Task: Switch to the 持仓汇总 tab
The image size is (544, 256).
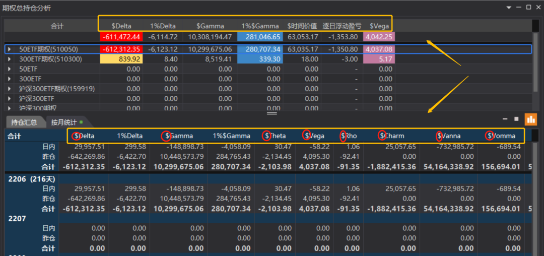Action: [24, 122]
